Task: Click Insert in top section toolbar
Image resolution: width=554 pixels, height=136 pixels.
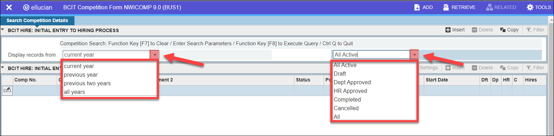Action: click(455, 30)
